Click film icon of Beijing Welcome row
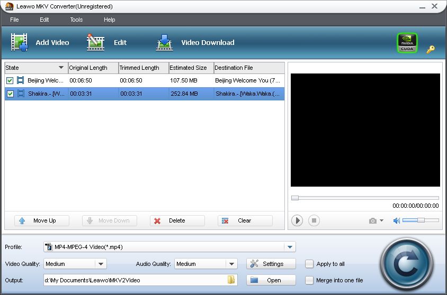Screen dimensions: 447x295 pos(20,80)
